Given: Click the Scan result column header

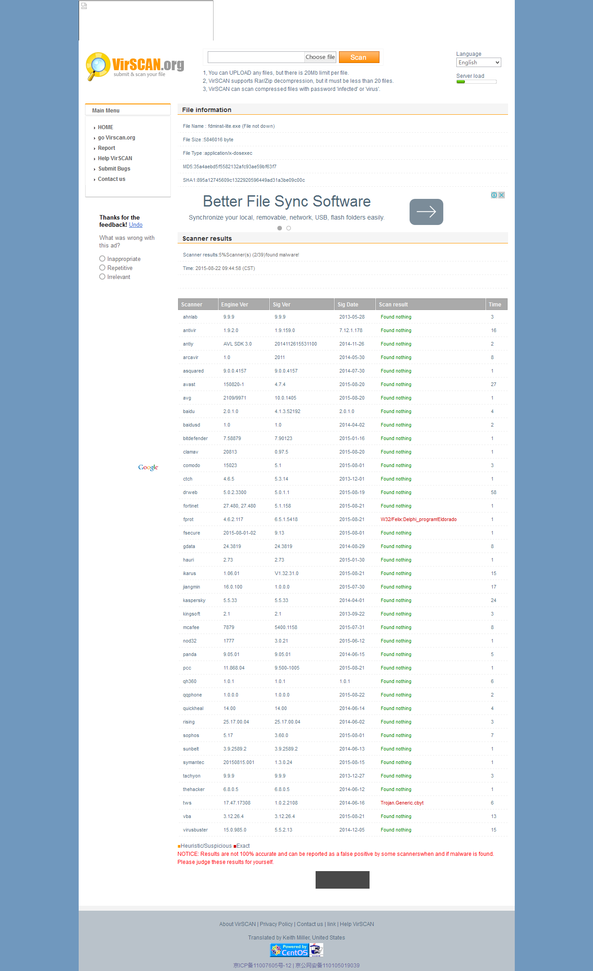Looking at the screenshot, I should coord(431,305).
